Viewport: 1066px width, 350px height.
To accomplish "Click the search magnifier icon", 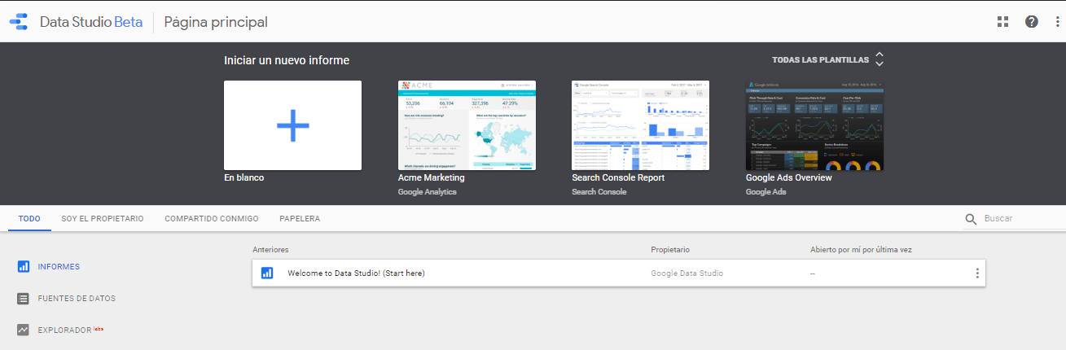I will [971, 219].
